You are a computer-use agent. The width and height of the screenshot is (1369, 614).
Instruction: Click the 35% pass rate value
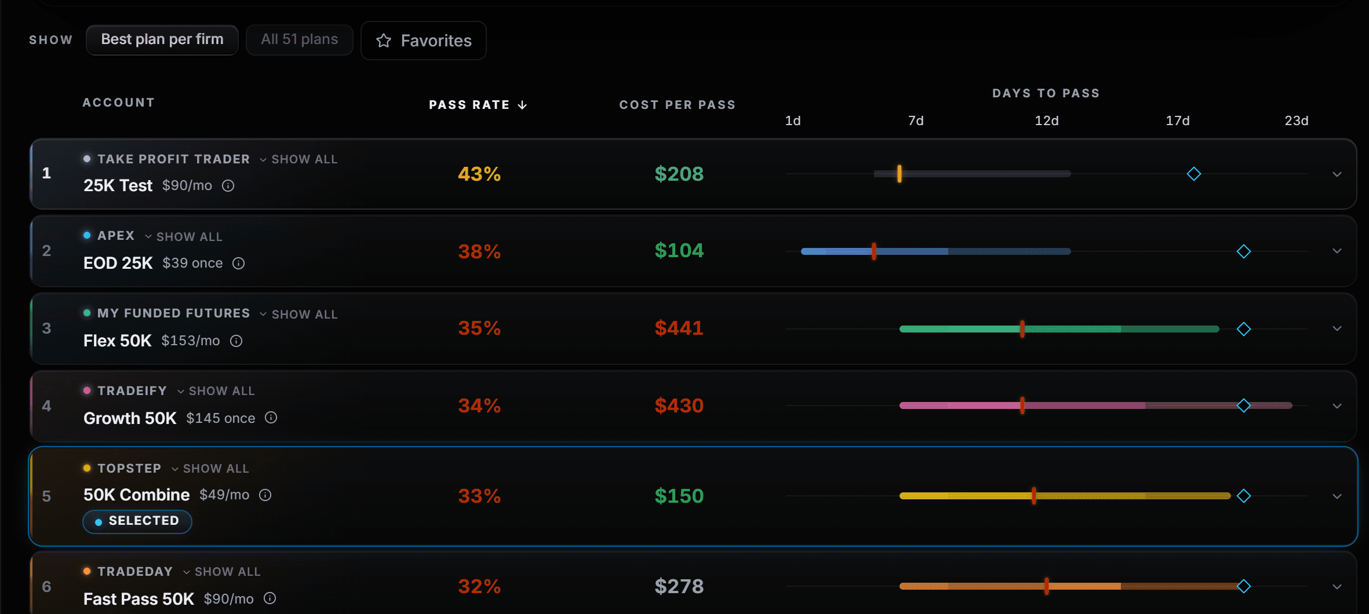click(x=479, y=328)
